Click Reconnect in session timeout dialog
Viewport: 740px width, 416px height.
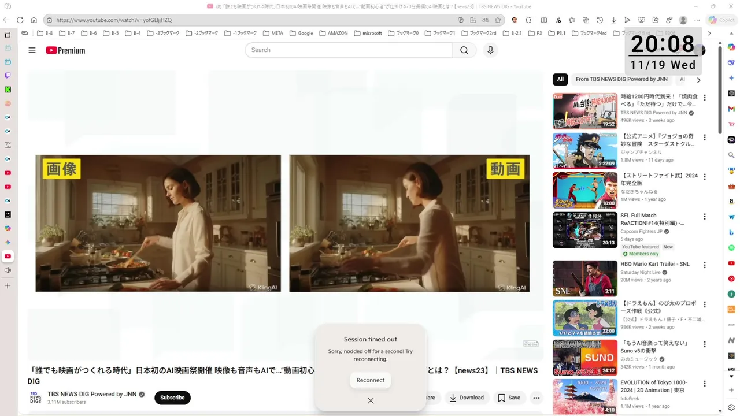371,380
